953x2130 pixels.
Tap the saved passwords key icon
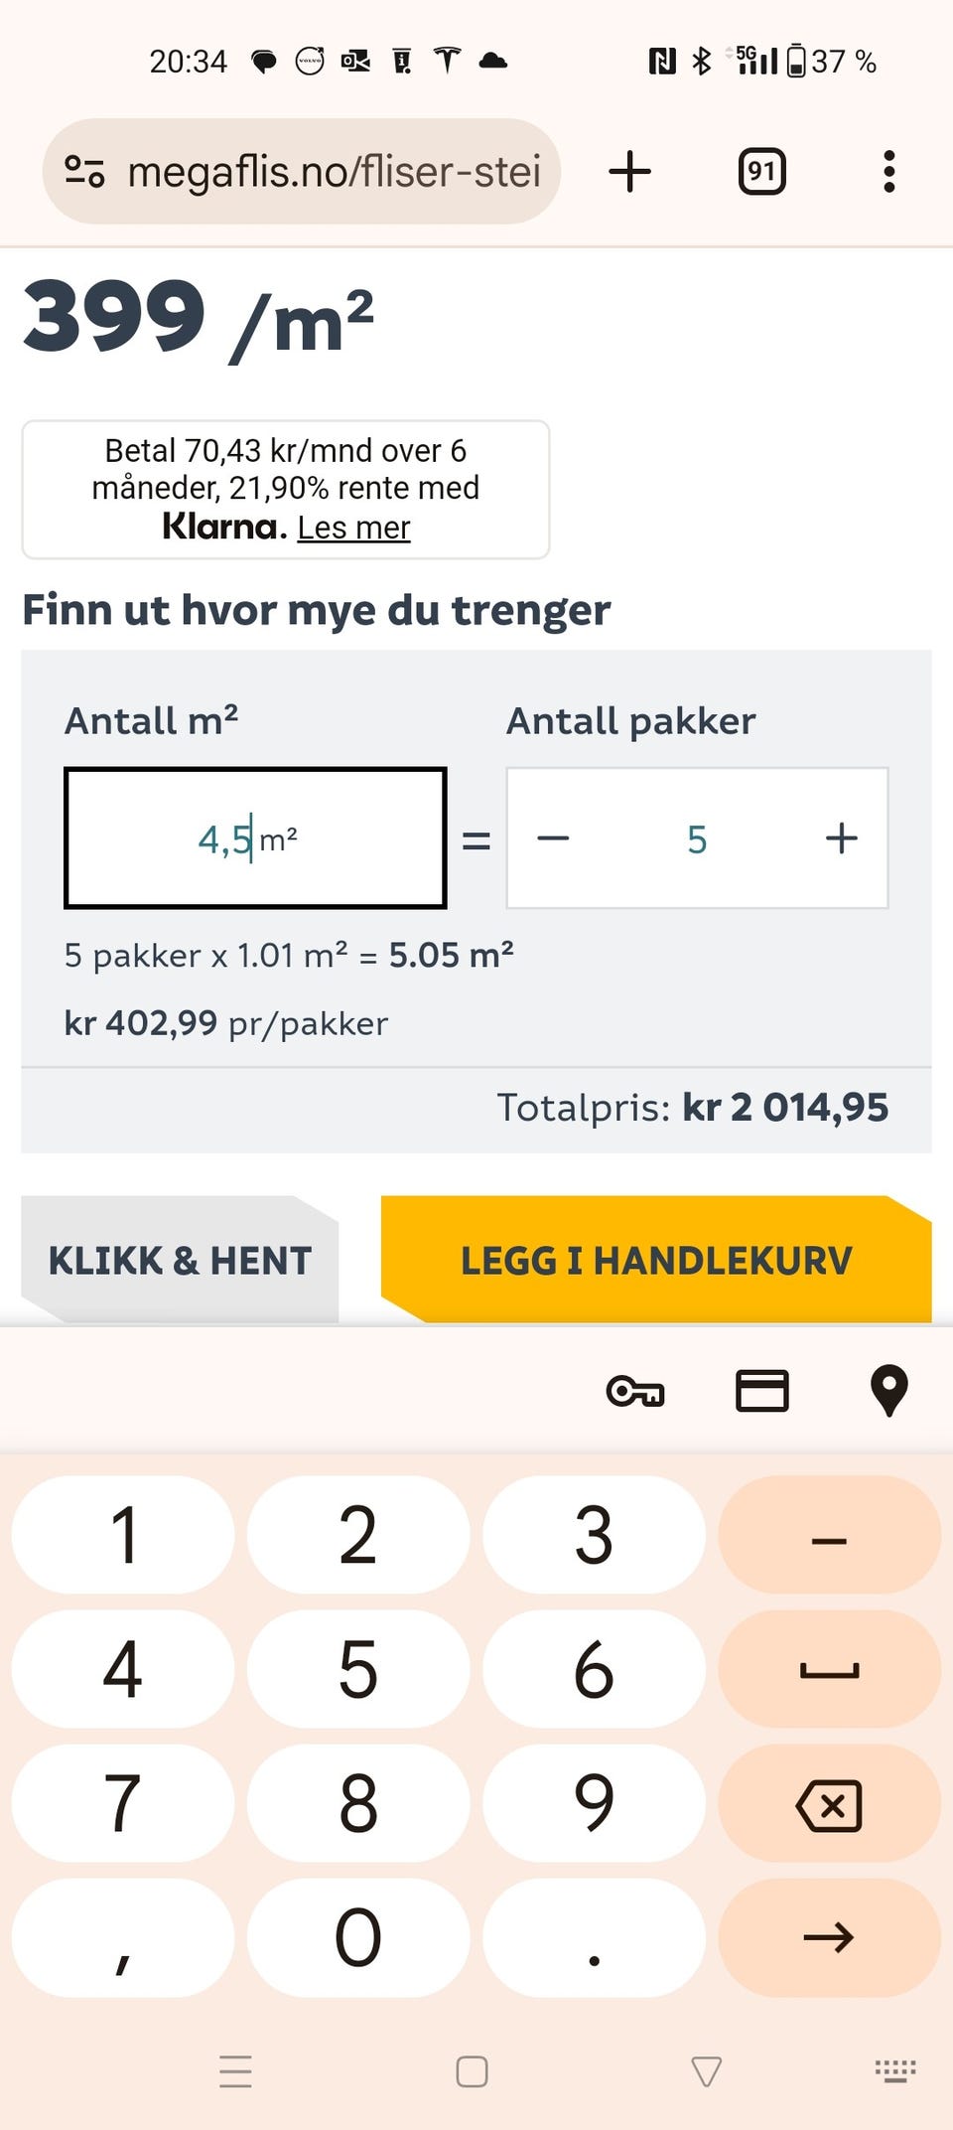pos(635,1391)
